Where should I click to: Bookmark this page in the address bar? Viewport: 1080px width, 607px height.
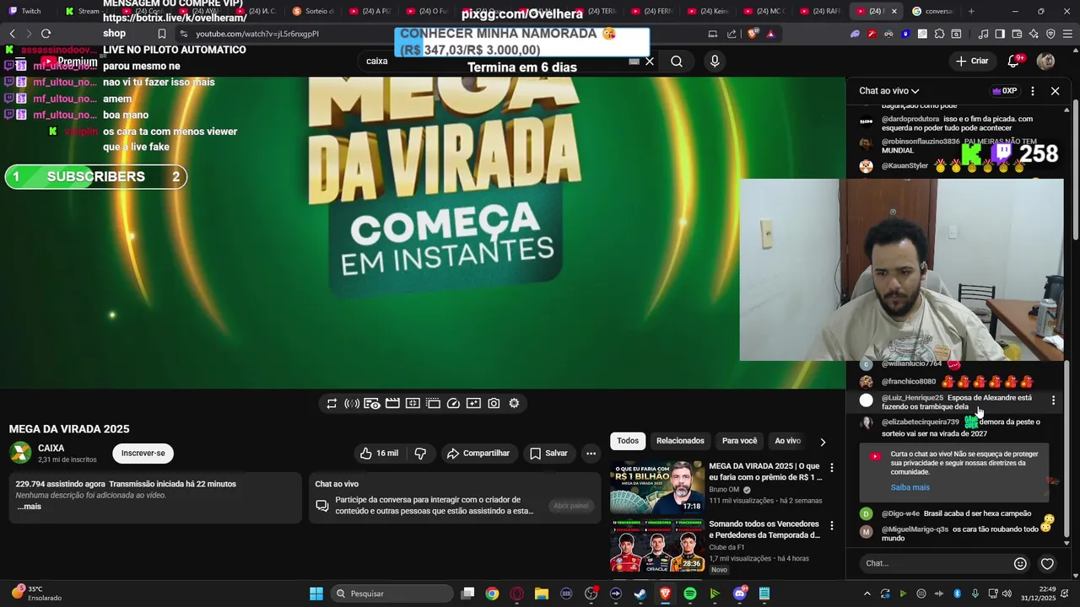click(162, 34)
